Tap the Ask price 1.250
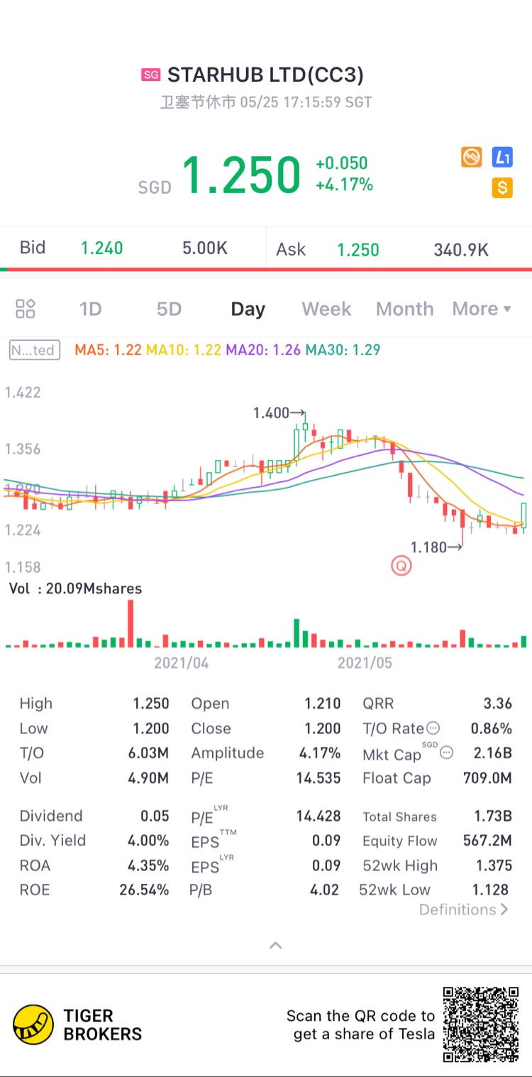 [x=358, y=250]
